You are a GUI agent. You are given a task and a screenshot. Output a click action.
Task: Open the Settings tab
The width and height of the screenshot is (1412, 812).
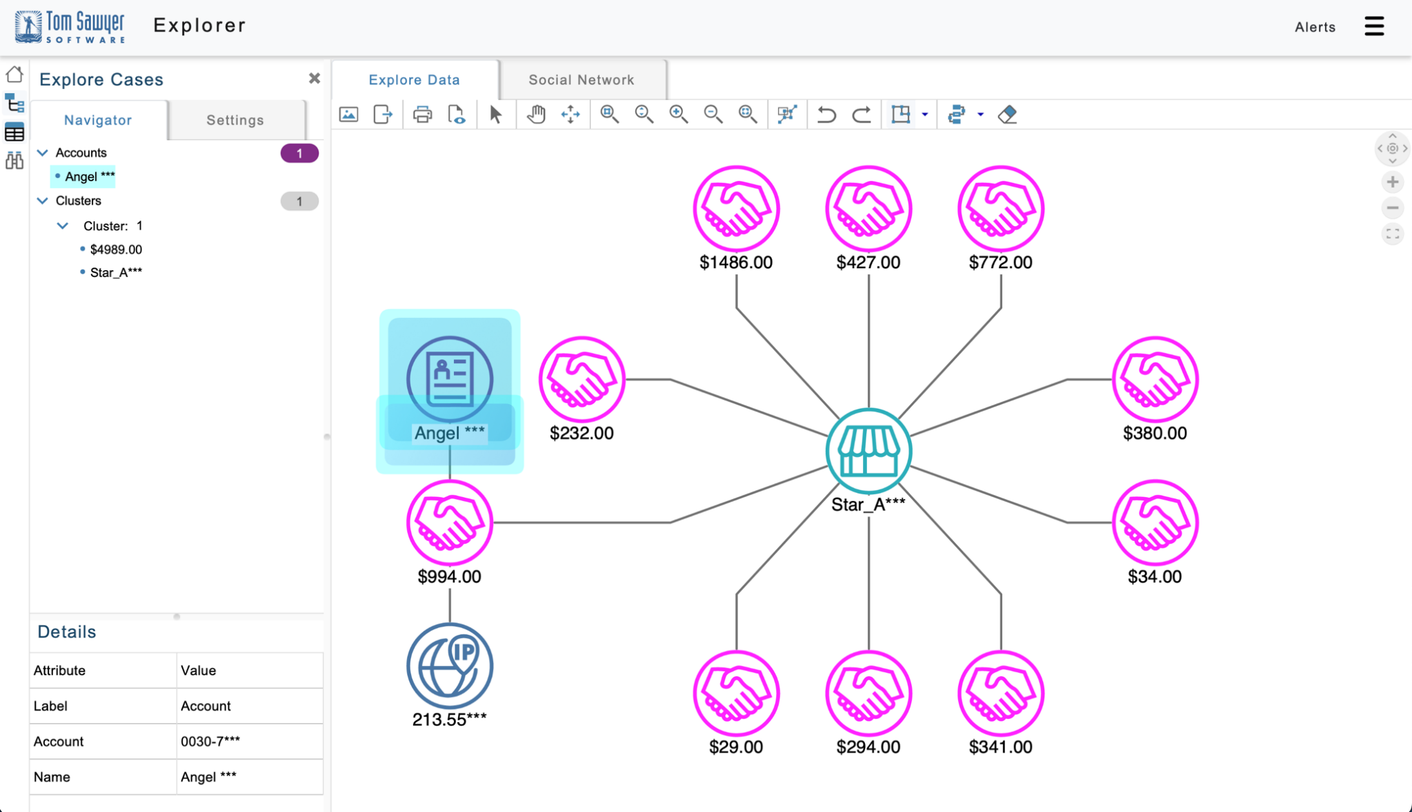pyautogui.click(x=235, y=120)
